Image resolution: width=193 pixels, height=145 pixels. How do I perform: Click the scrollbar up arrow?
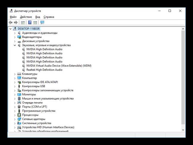[183, 29]
